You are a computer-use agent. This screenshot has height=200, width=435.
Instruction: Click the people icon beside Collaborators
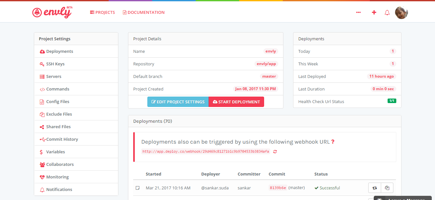coord(42,165)
